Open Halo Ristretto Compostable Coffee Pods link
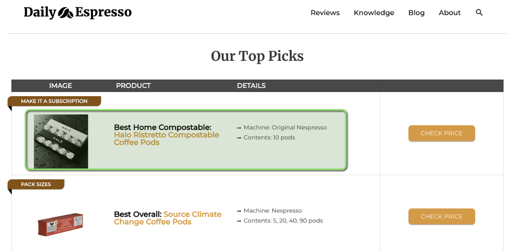 point(166,138)
